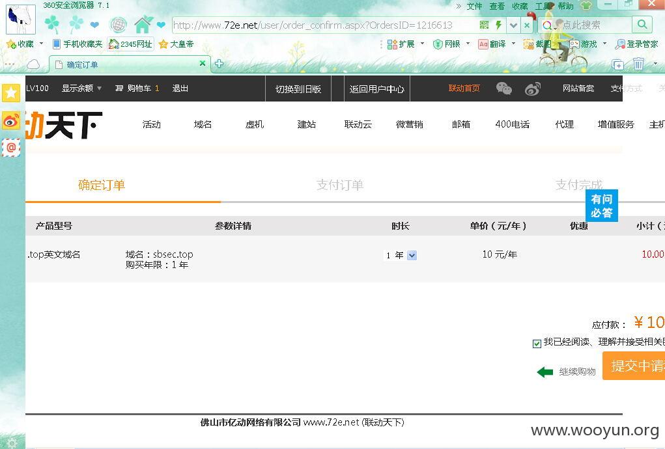Click 切换到旧版 button
The width and height of the screenshot is (665, 449).
point(298,89)
